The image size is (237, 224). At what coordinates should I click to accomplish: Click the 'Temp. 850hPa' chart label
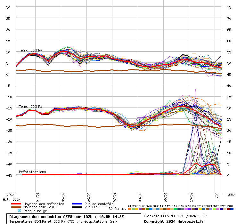click(x=30, y=50)
